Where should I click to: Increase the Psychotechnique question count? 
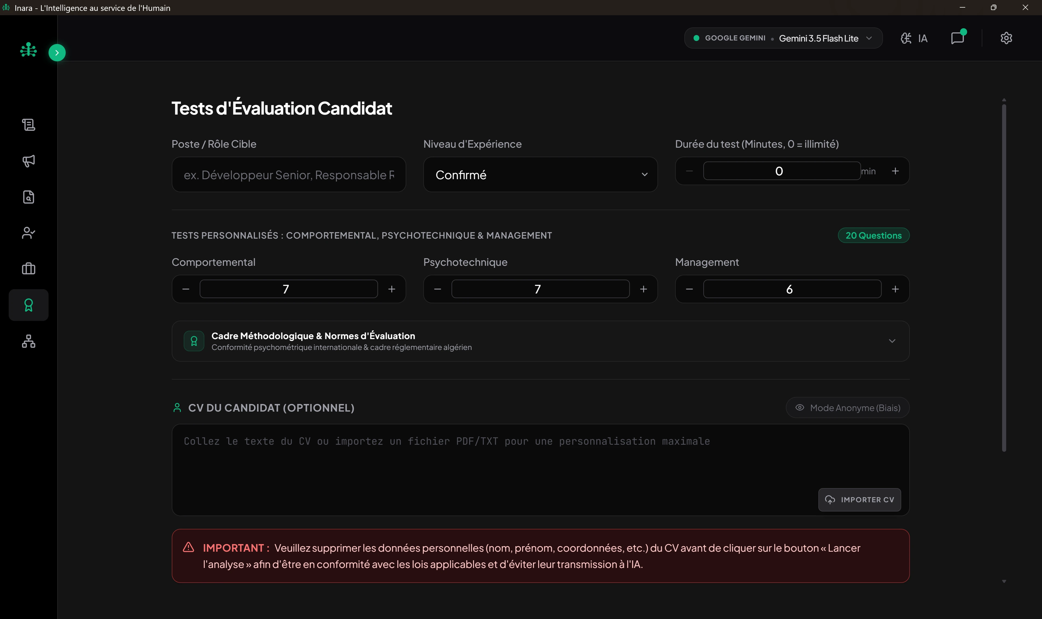(x=644, y=289)
